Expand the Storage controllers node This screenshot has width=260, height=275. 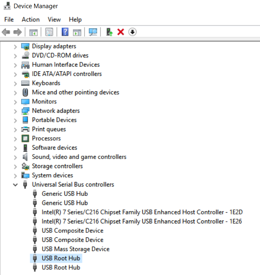[x=16, y=167]
